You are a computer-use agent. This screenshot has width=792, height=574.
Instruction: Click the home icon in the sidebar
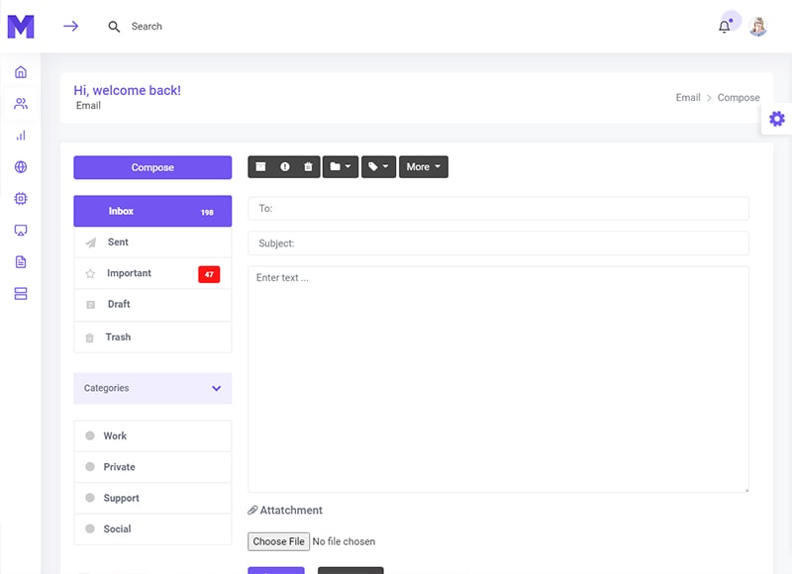pos(21,72)
